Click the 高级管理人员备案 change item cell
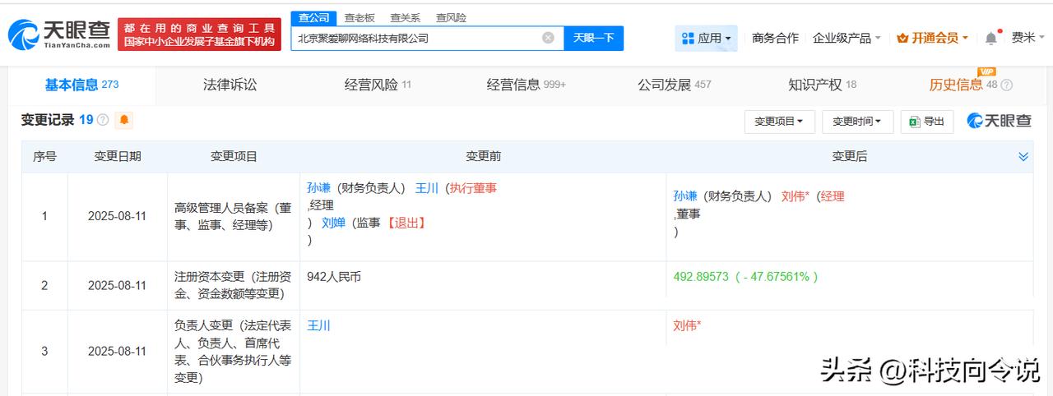1053x396 pixels. tap(233, 217)
